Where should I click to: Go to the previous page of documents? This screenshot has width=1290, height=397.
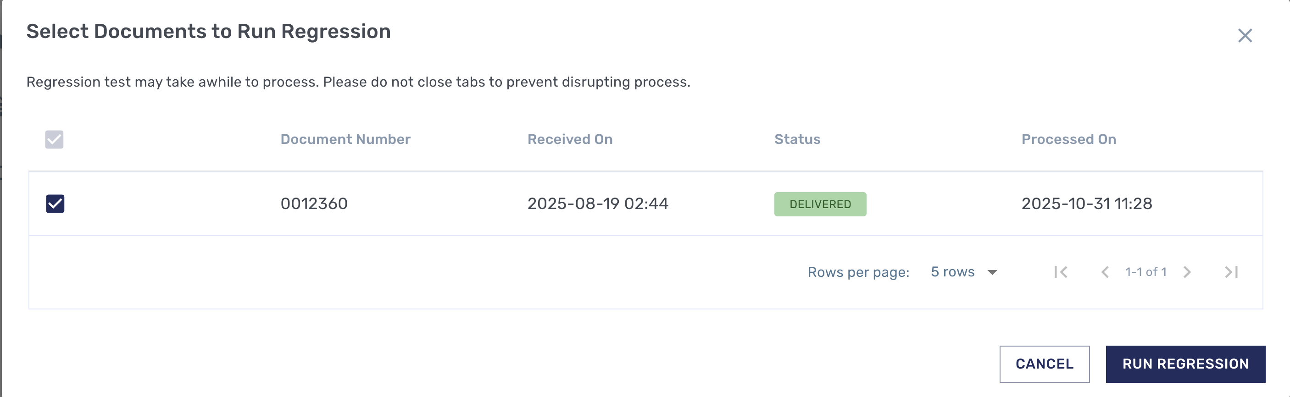click(1104, 272)
